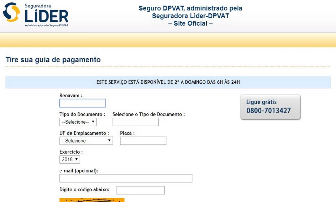This screenshot has width=336, height=202.
Task: Click the e-mail opcional field
Action: [x=125, y=178]
